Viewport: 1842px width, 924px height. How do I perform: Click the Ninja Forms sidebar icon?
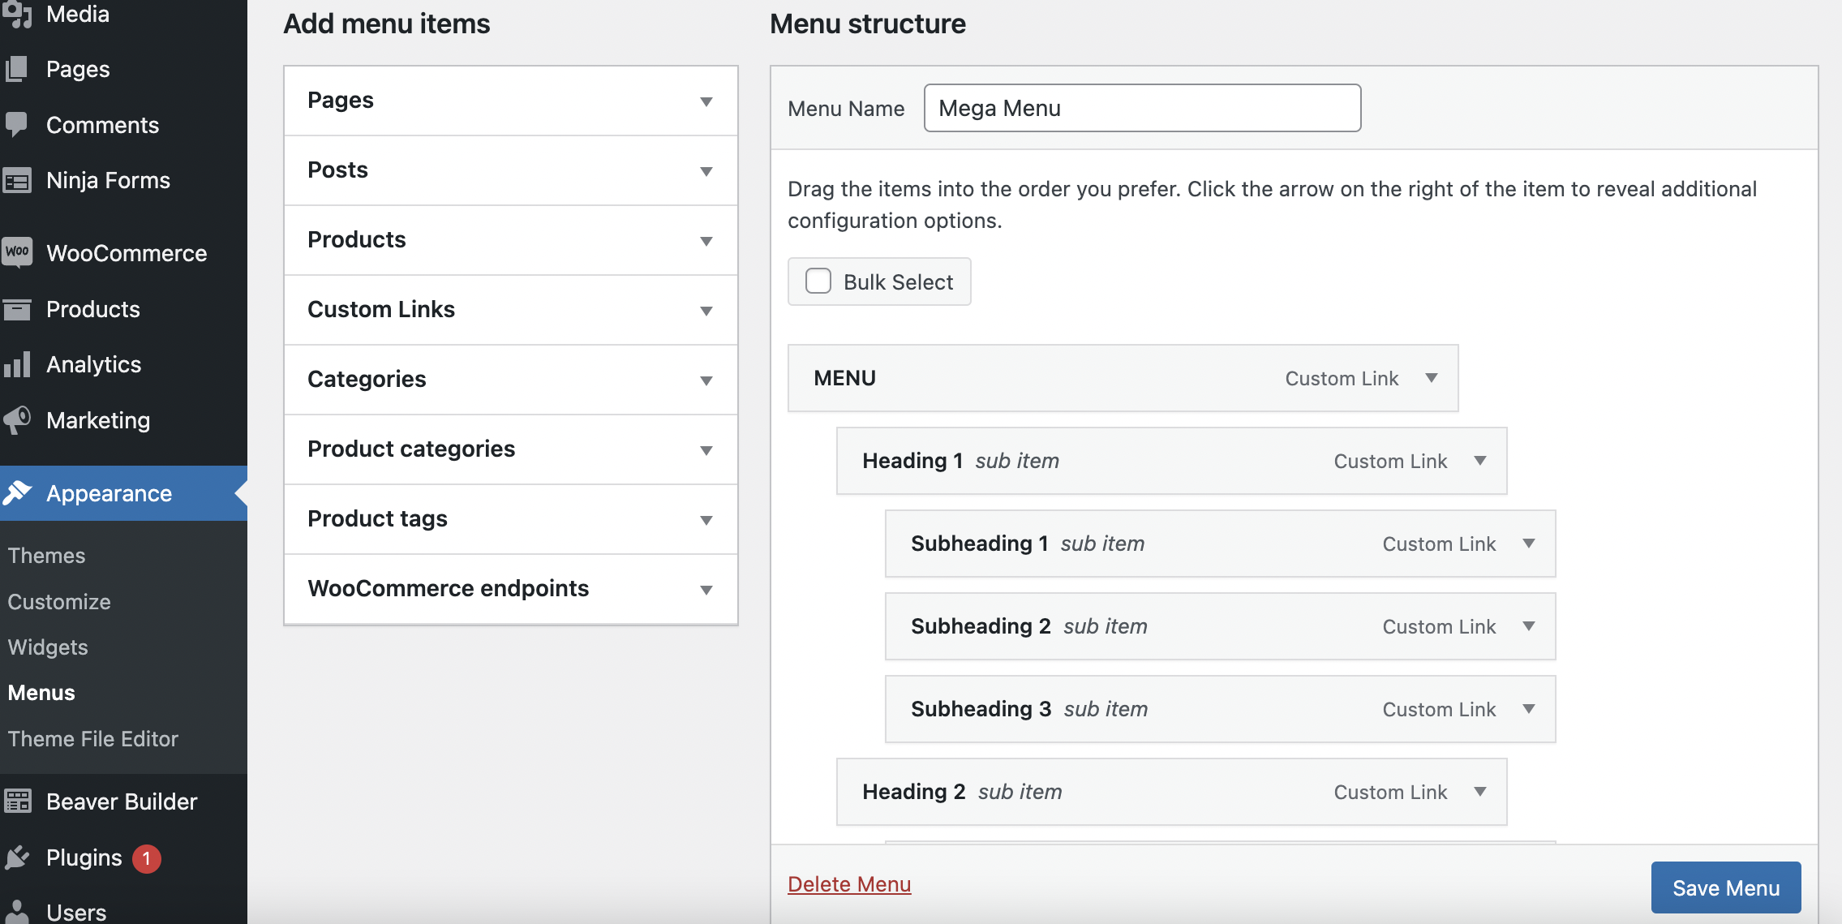click(x=17, y=180)
